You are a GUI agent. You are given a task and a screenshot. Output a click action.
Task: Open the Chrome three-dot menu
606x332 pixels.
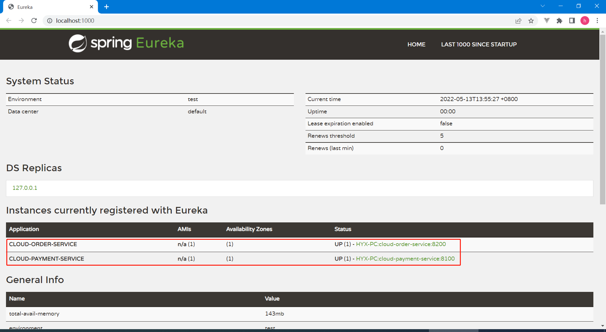pos(597,21)
